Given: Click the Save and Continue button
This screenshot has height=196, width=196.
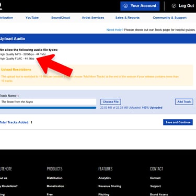Looking at the screenshot, I should tap(178, 122).
